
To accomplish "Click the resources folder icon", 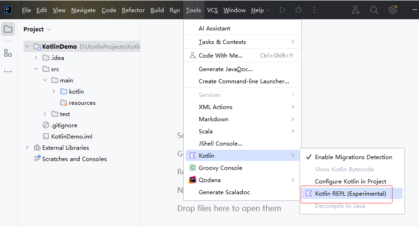I will [64, 103].
